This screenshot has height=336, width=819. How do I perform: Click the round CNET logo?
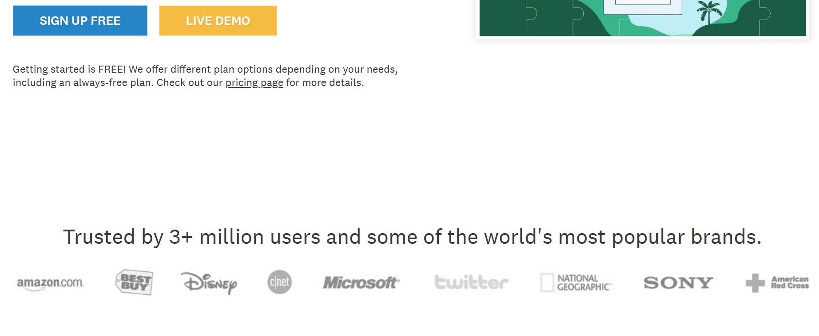pyautogui.click(x=279, y=282)
